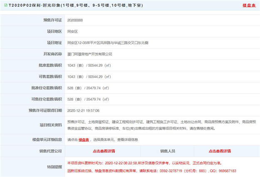Click the 销售代理公司 label

pos(51,151)
